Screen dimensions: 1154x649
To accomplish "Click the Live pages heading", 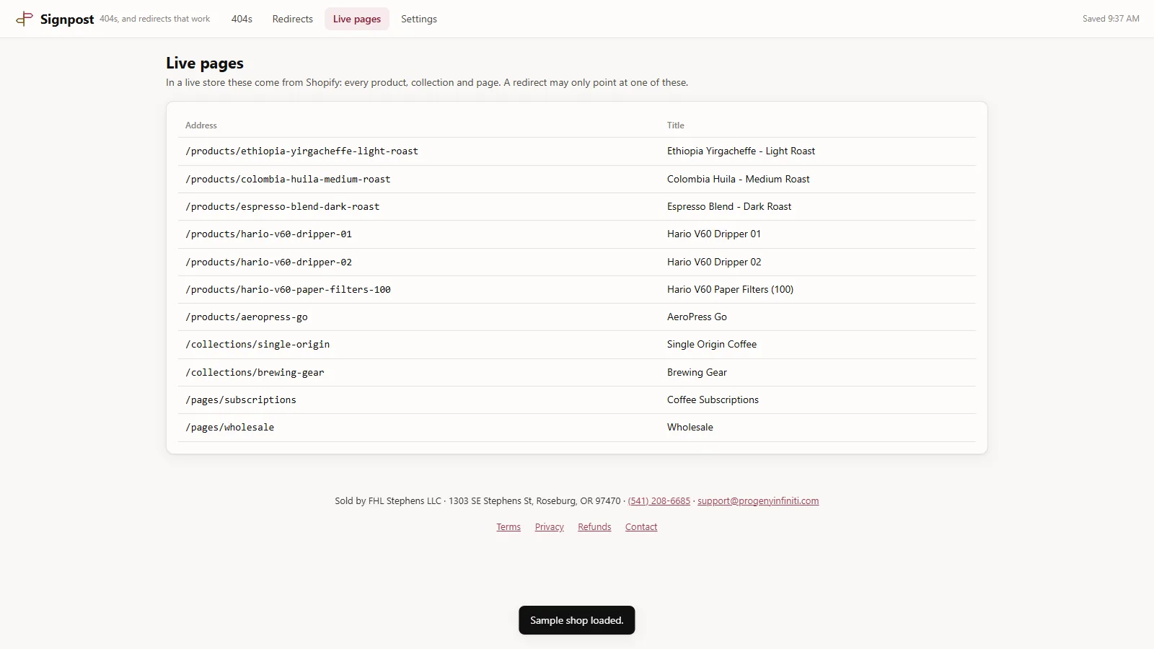I will [x=205, y=63].
